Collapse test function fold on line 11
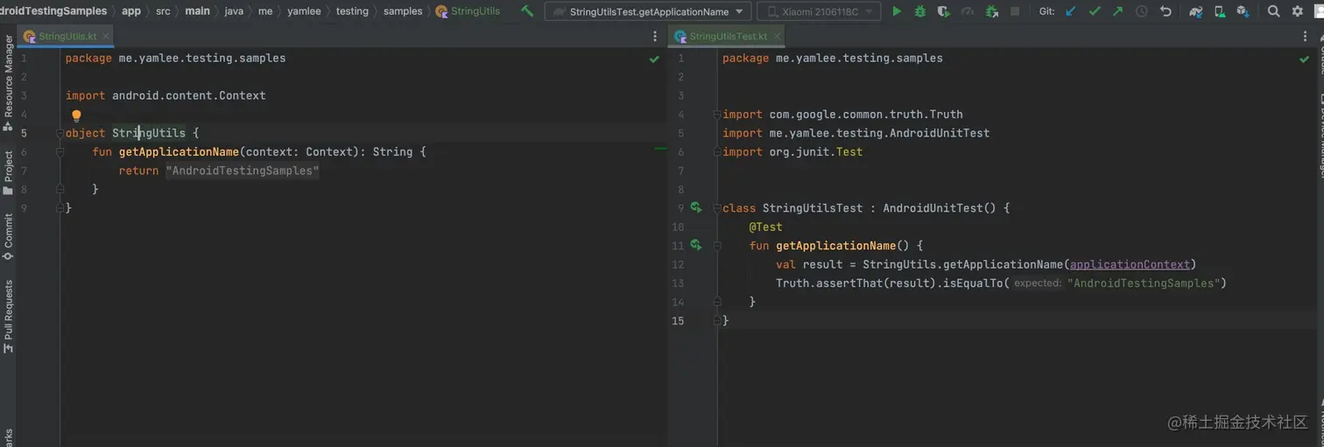1324x447 pixels. point(717,246)
